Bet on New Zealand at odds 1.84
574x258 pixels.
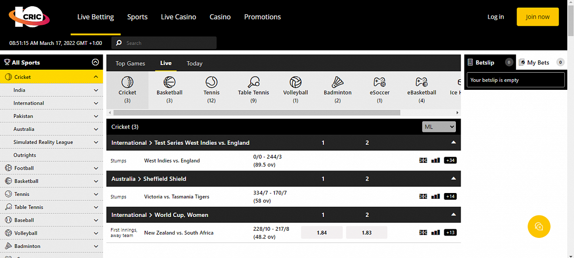321,233
